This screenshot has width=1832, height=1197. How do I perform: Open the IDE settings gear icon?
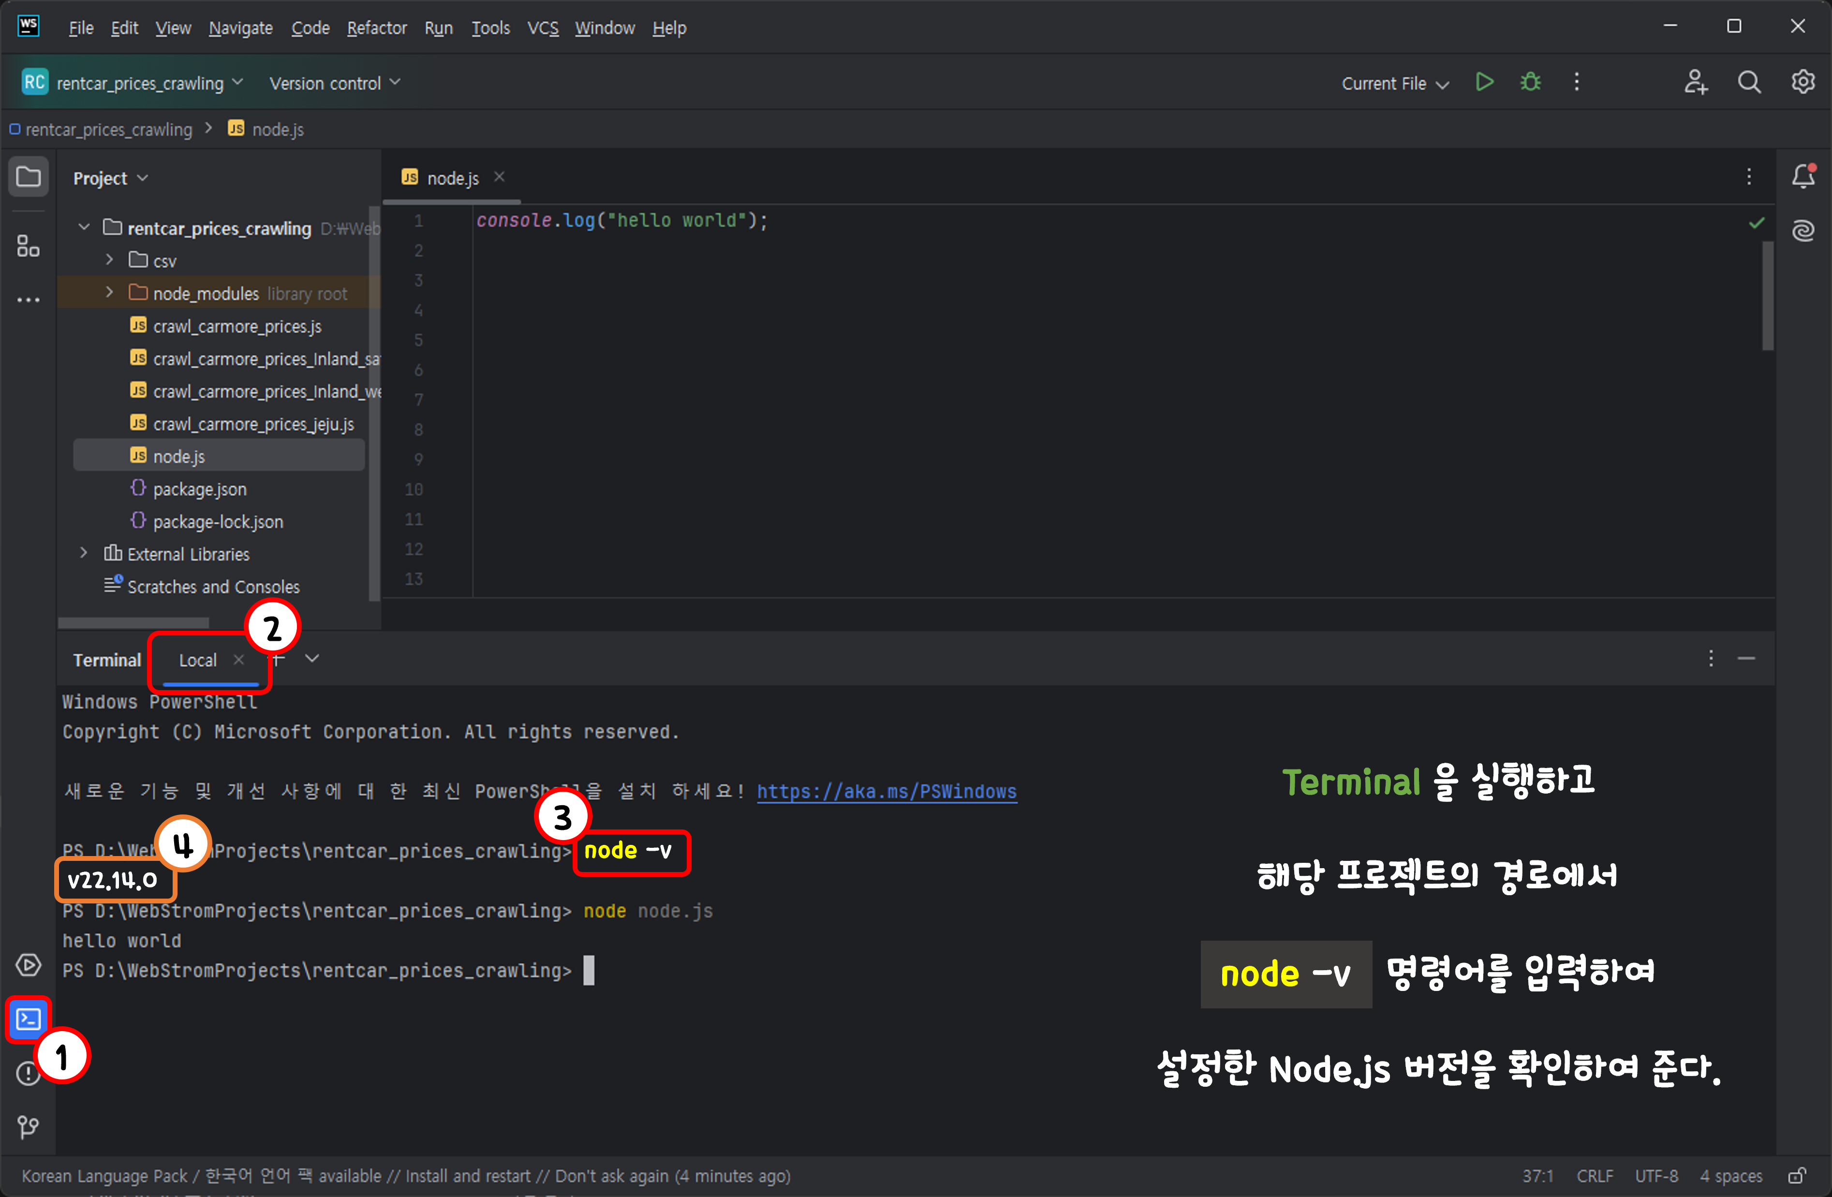tap(1803, 82)
